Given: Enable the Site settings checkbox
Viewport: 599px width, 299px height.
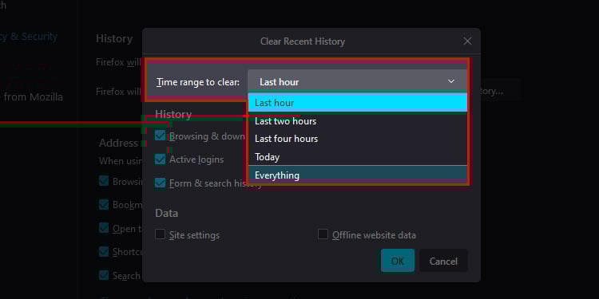Looking at the screenshot, I should [160, 234].
